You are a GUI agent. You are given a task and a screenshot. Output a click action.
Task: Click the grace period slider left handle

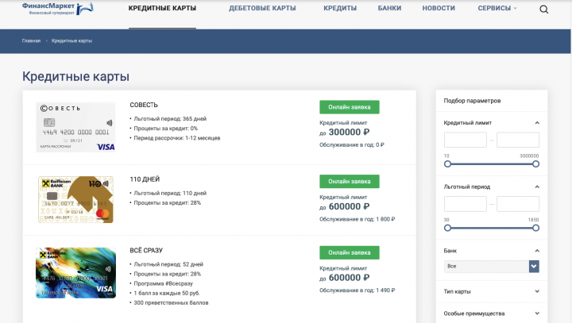coord(447,228)
